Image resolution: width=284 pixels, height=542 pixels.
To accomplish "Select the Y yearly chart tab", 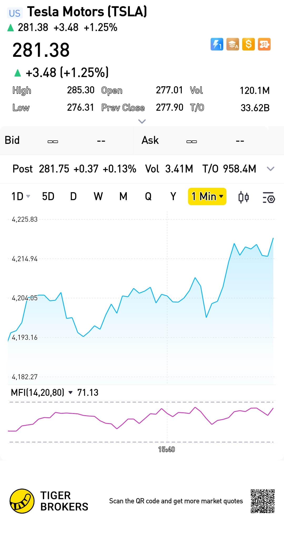I will [173, 196].
